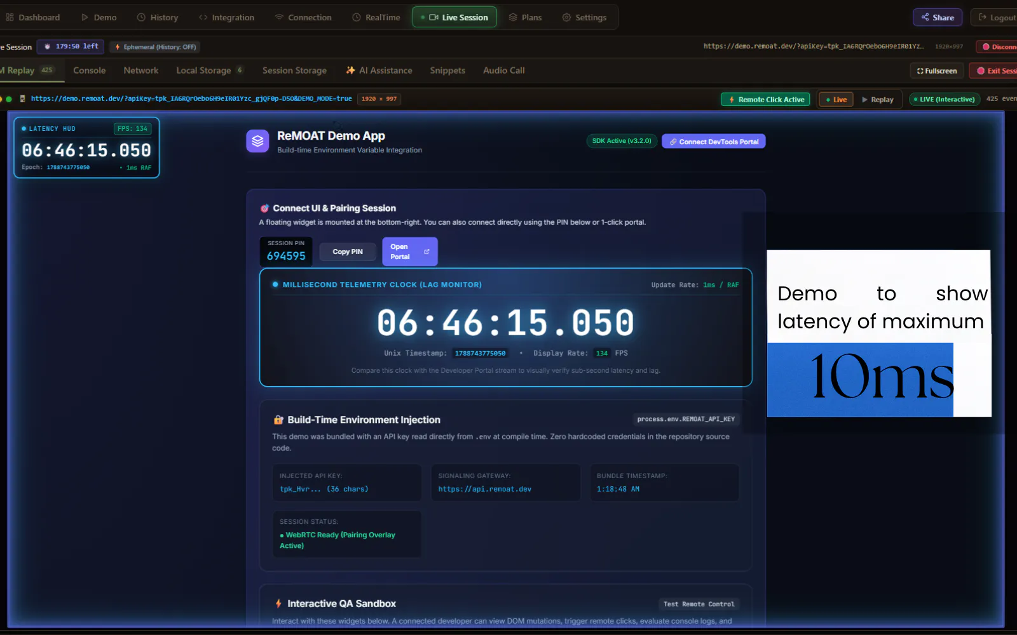The height and width of the screenshot is (635, 1017).
Task: Switch to the Replay panel tab with 425 count
Action: [29, 70]
